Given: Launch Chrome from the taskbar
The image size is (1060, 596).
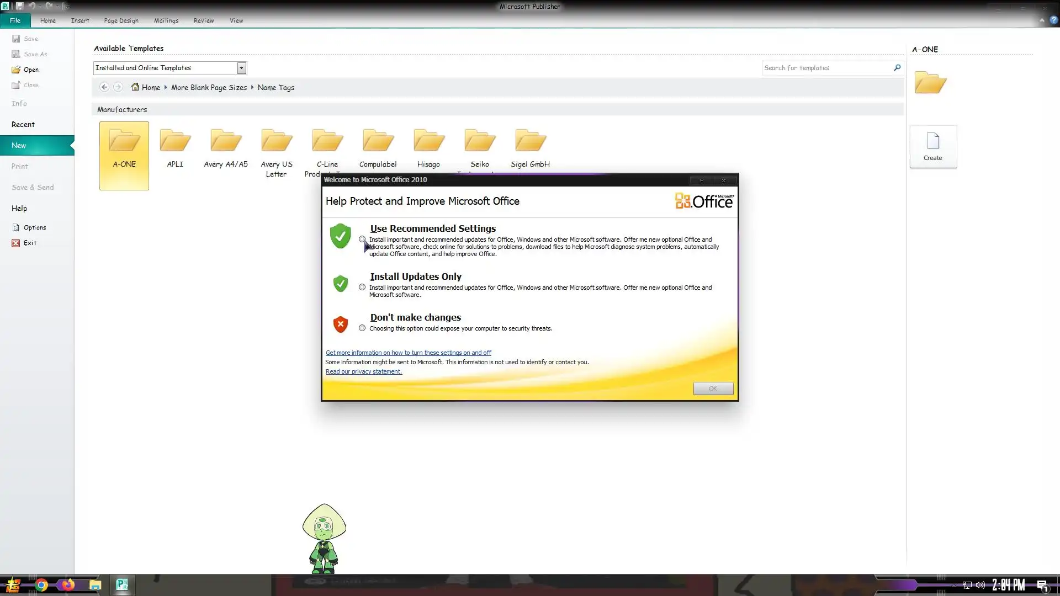Looking at the screenshot, I should click(x=41, y=585).
